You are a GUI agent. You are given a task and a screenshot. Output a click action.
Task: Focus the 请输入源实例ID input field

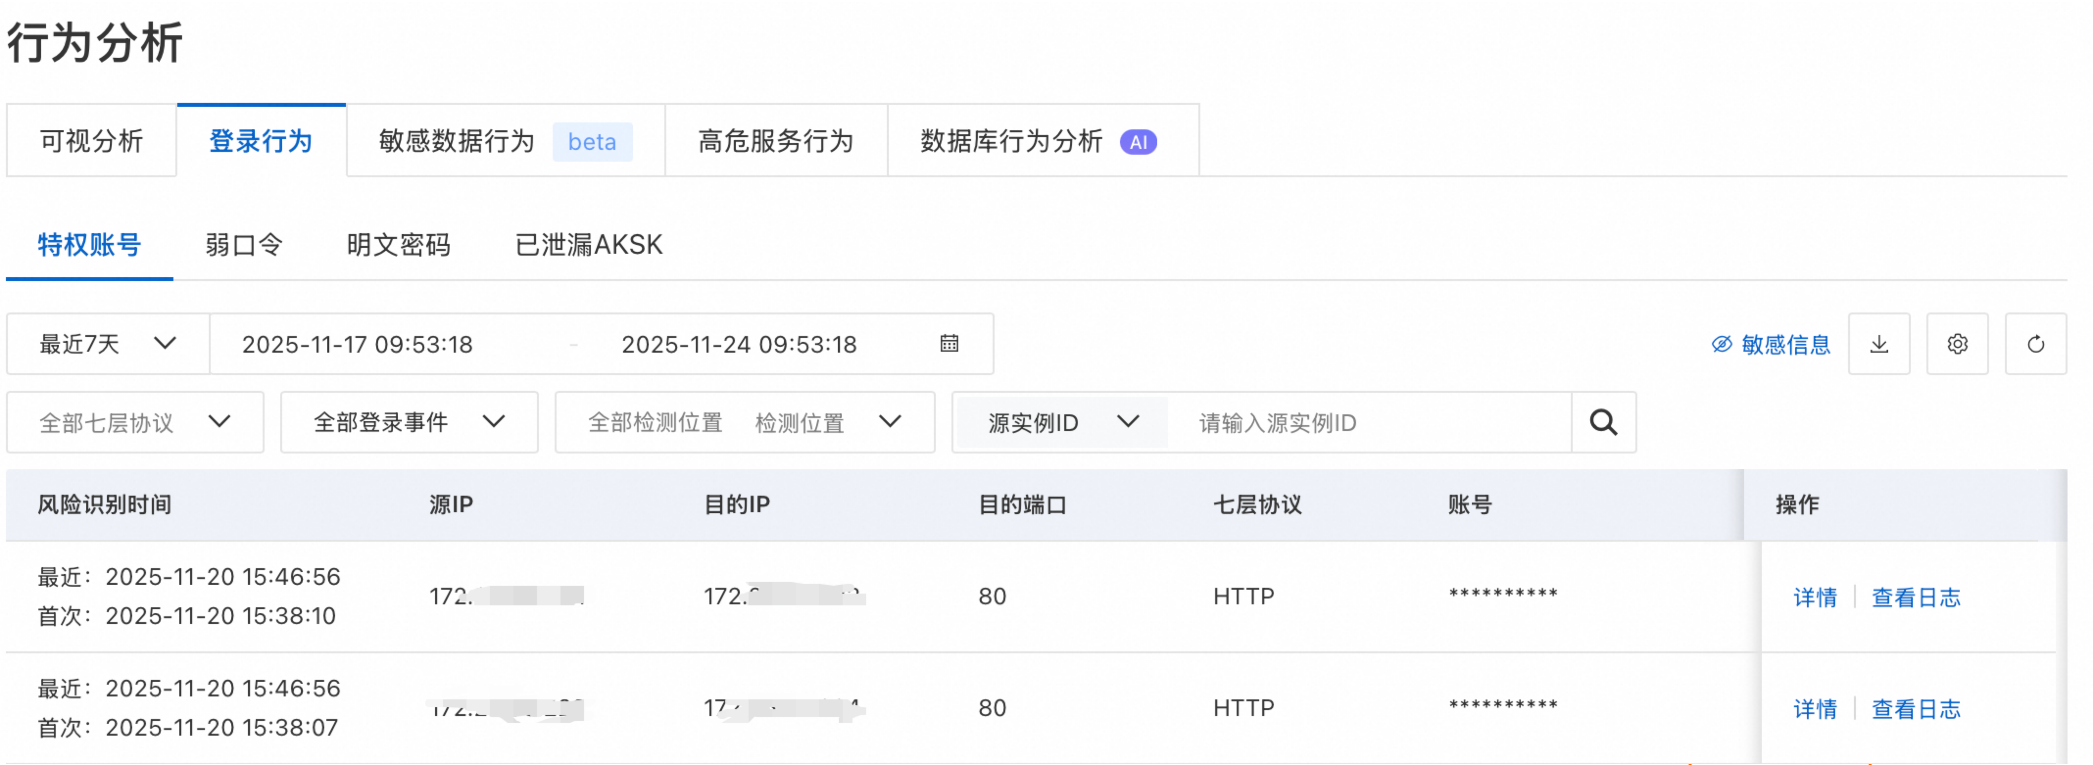pyautogui.click(x=1373, y=422)
